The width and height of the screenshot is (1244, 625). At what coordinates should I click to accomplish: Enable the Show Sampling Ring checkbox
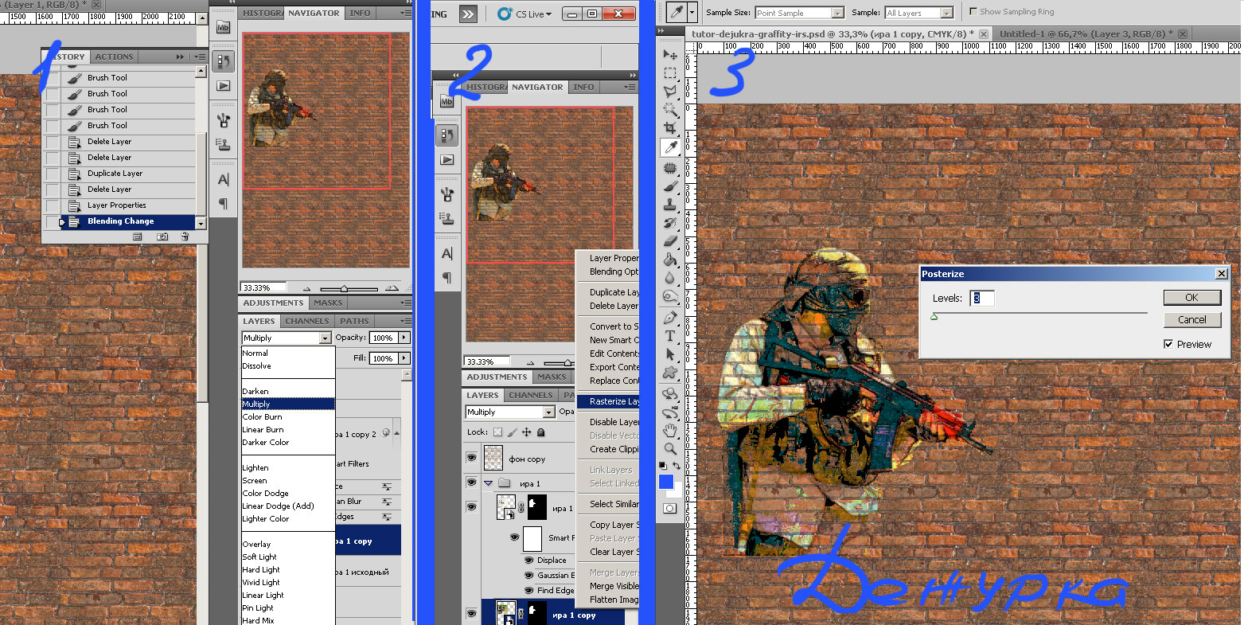(973, 12)
